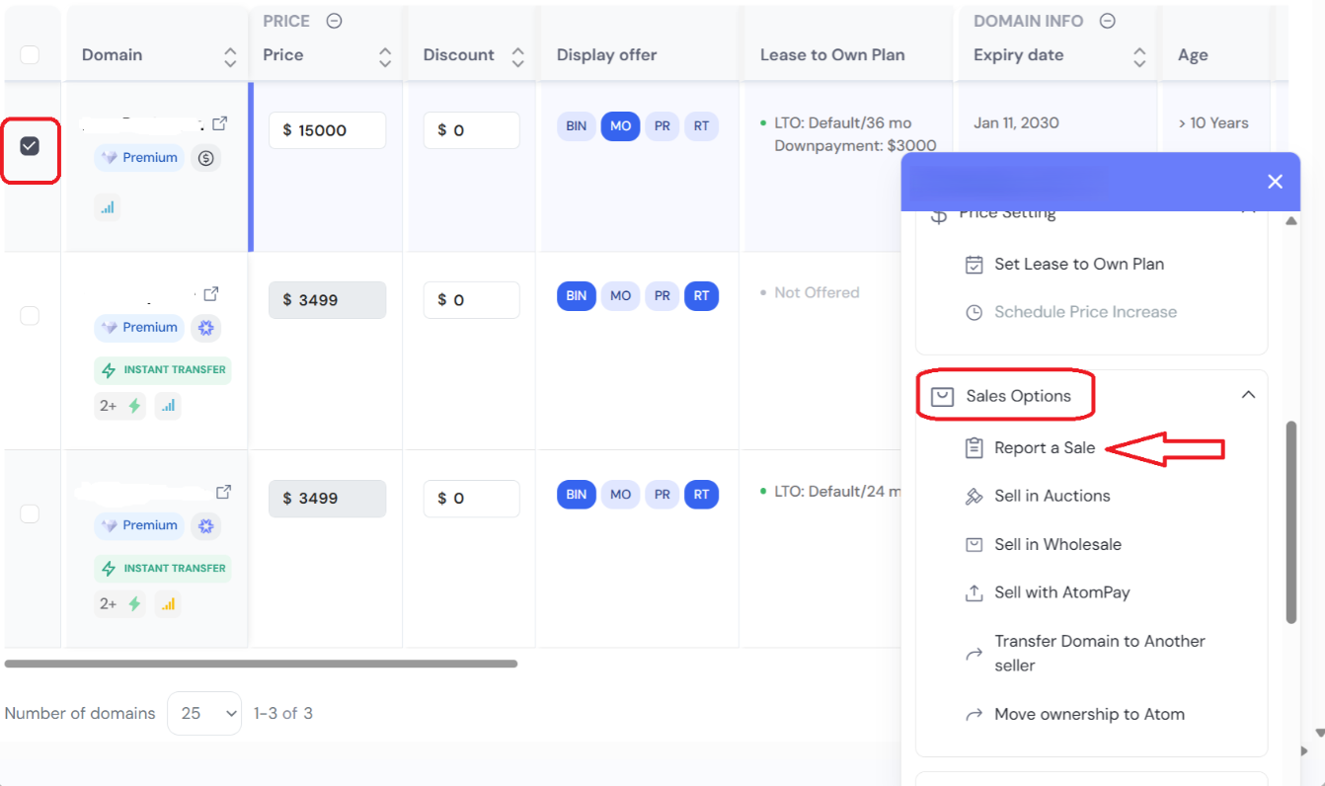Select Sell with AtomPay option
The image size is (1325, 786).
(x=1062, y=593)
